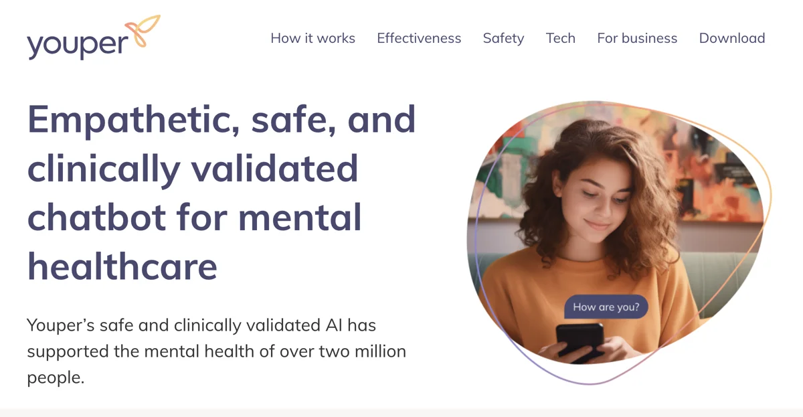
Task: Open the How it works page
Action: pos(313,38)
